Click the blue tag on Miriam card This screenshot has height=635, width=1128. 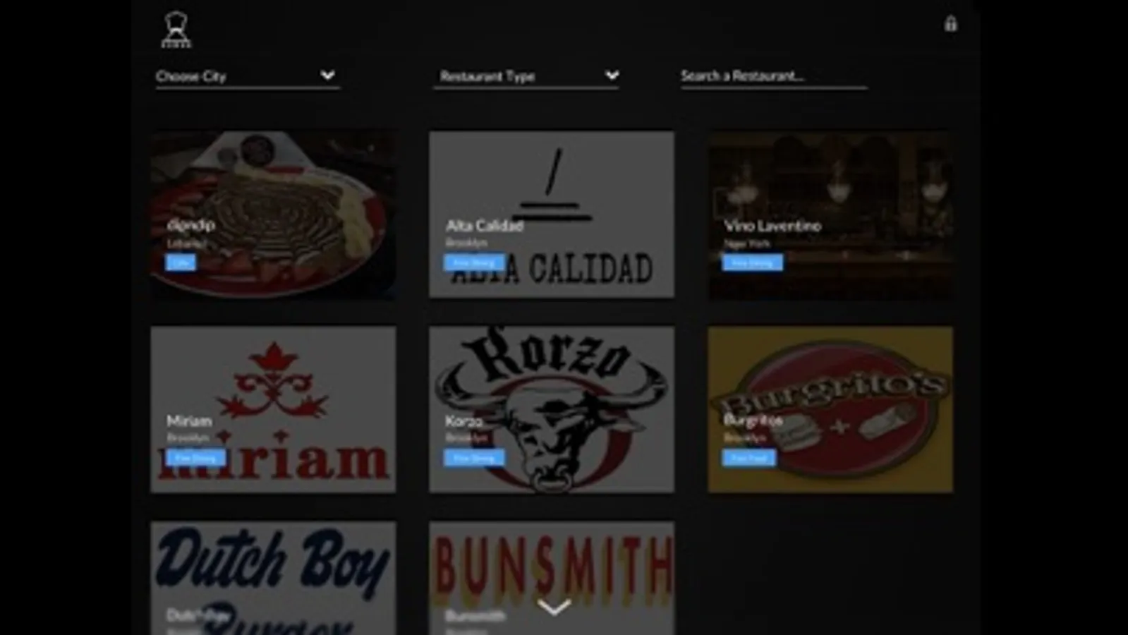click(x=195, y=458)
